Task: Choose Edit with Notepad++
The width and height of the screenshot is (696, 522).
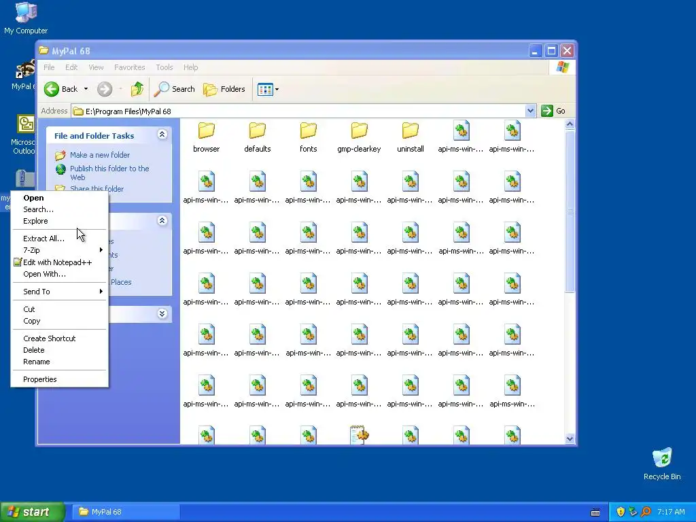Action: tap(60, 262)
